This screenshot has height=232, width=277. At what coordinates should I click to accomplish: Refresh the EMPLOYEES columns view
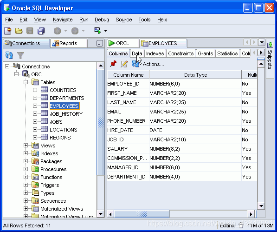tap(135, 64)
